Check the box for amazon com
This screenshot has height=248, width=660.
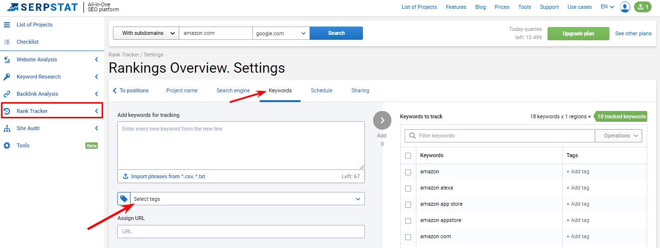click(x=408, y=237)
